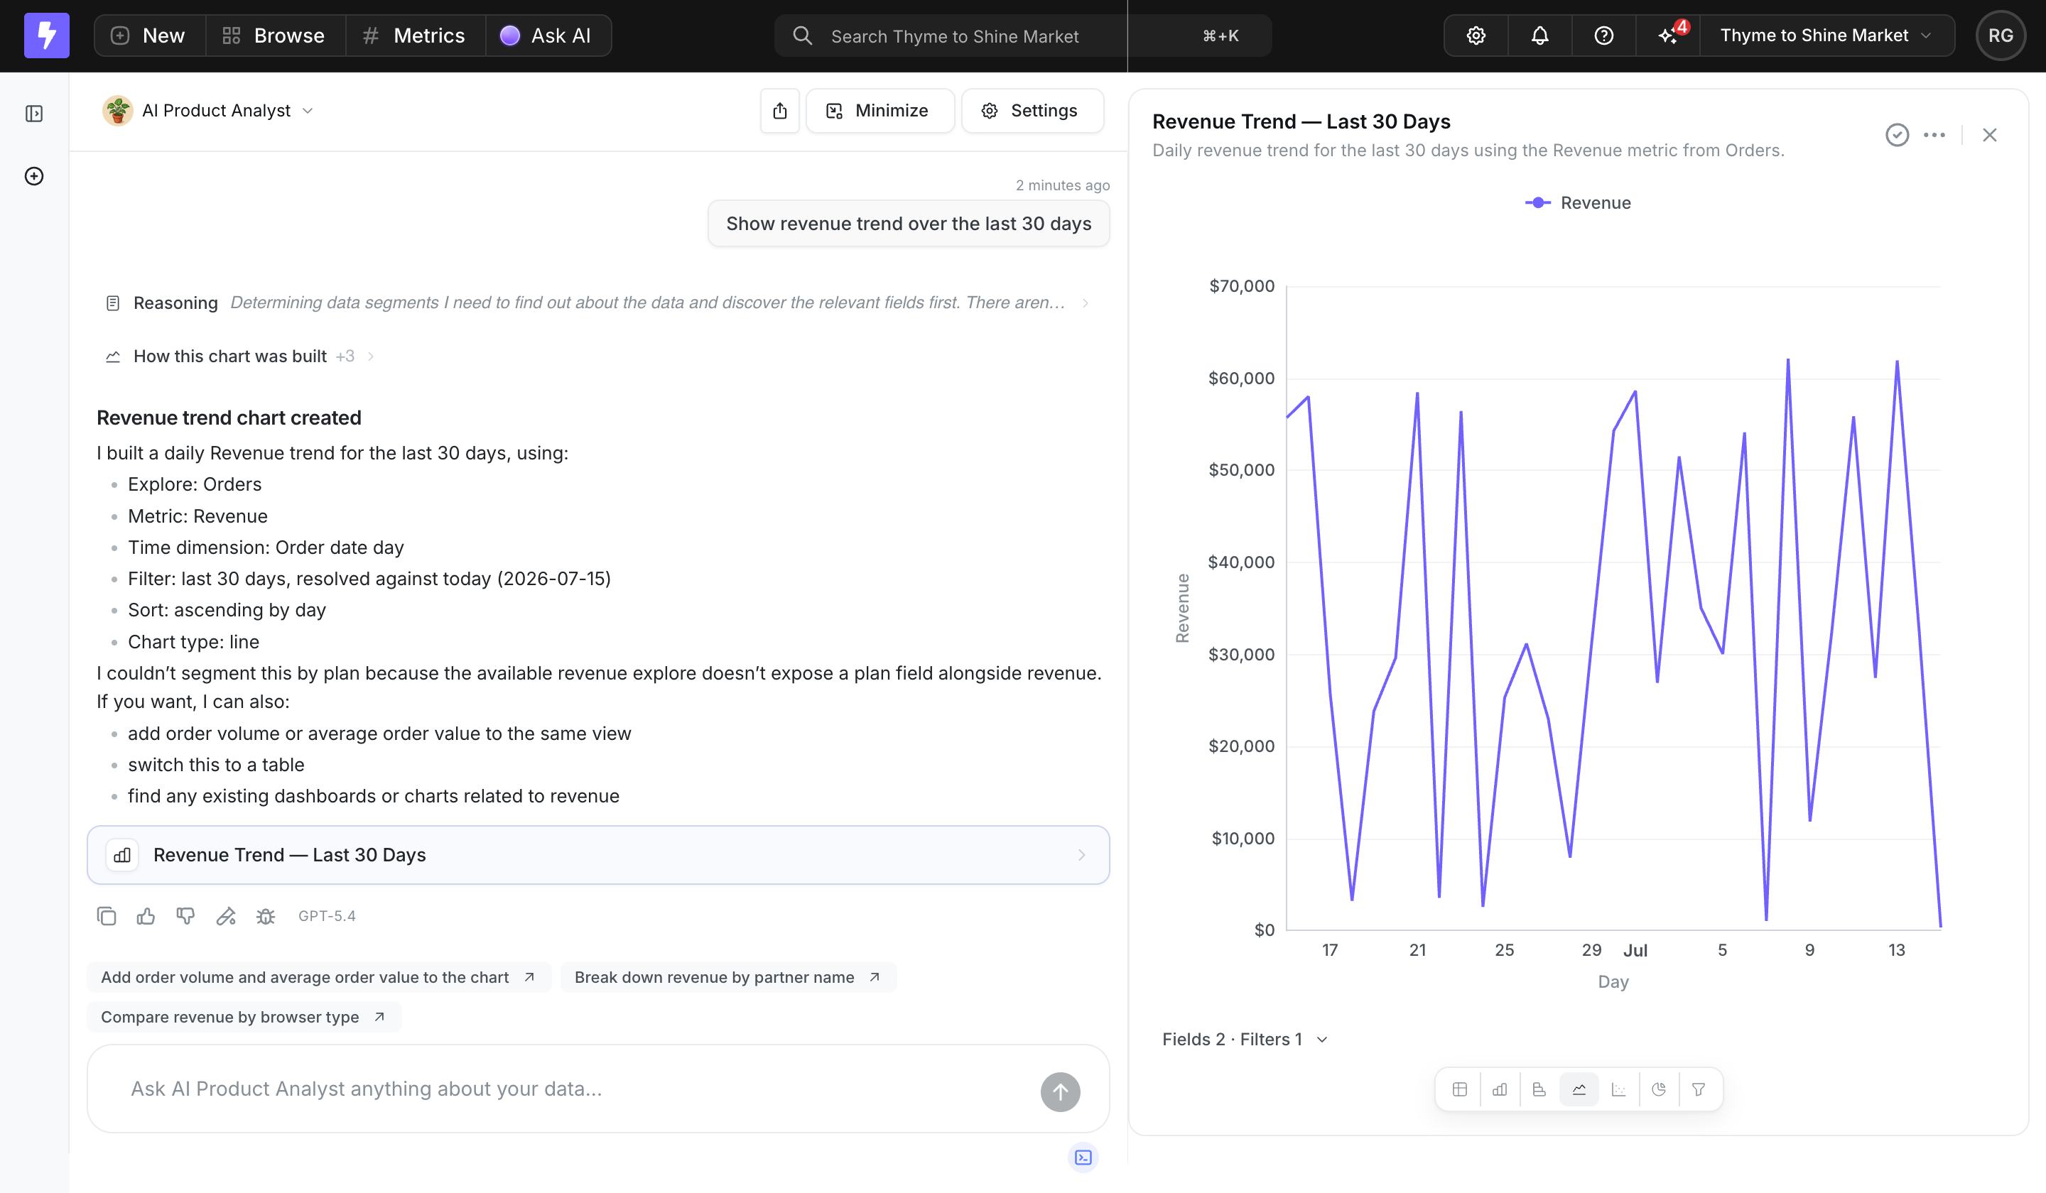
Task: Give thumbs up to the response
Action: pyautogui.click(x=146, y=916)
